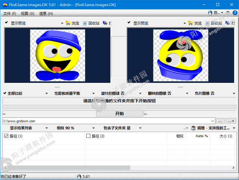Click the small ... dropdown before 捐赠
239x180 pixels.
186,128
